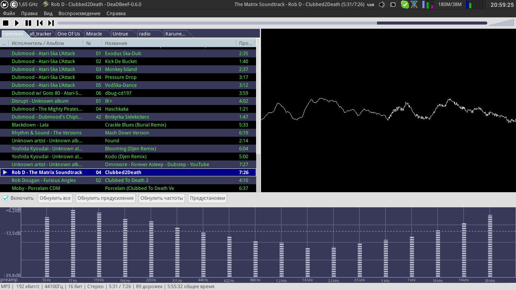516x290 pixels.
Task: Select track 'Monkey Island'
Action: (128, 69)
